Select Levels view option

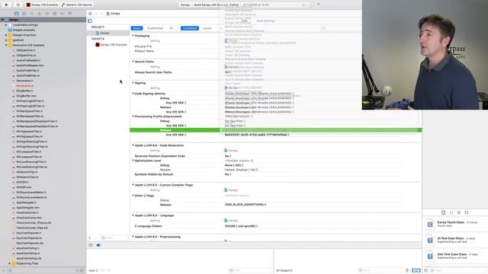click(207, 28)
